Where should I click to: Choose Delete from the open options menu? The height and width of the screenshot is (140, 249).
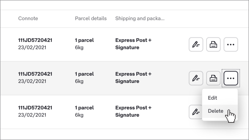click(216, 111)
